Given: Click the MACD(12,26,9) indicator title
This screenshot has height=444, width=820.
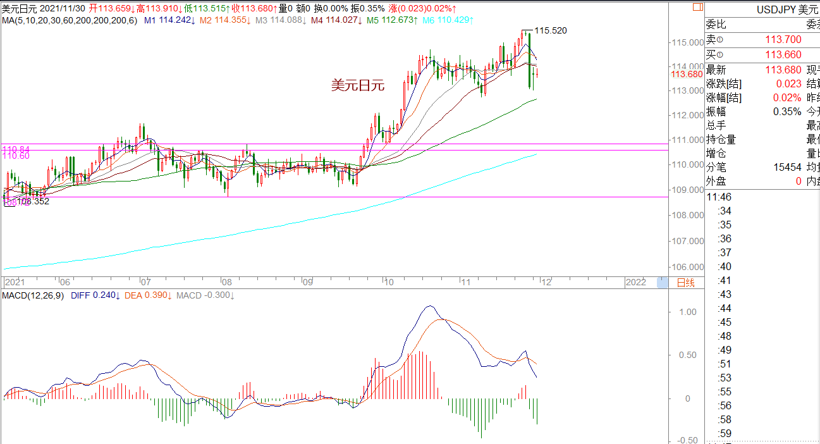Looking at the screenshot, I should click(34, 295).
